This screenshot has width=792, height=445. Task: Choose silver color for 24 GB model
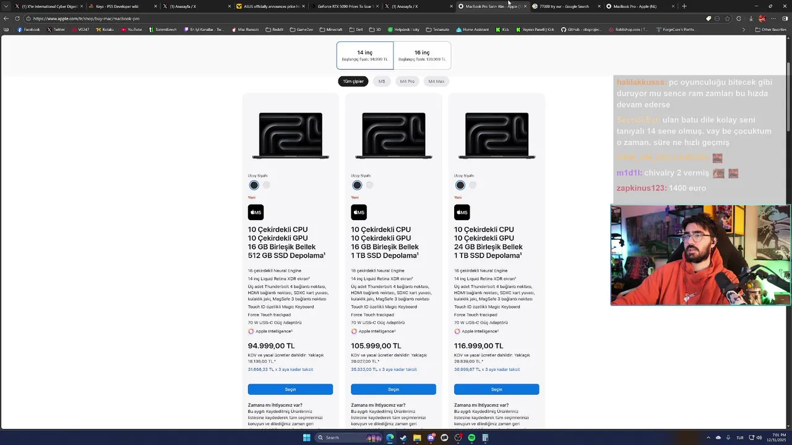[473, 185]
